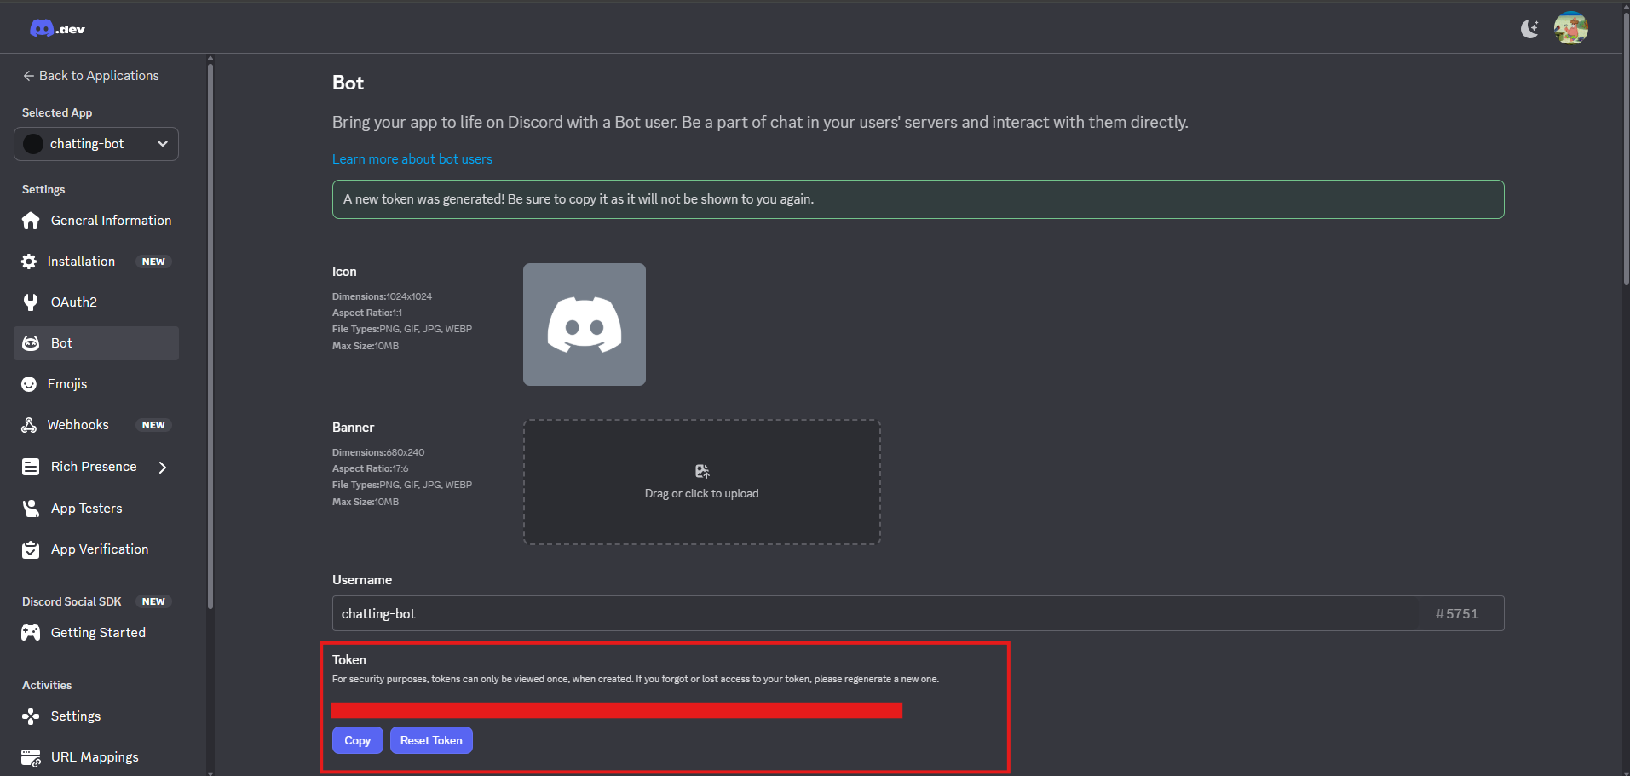Click the App Testers icon
Screen dimensions: 1630x776
[x=31, y=509]
